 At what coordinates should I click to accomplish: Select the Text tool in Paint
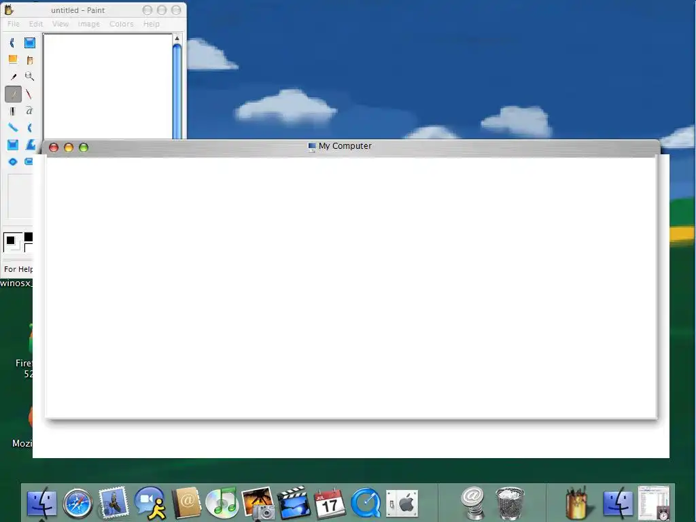click(30, 111)
